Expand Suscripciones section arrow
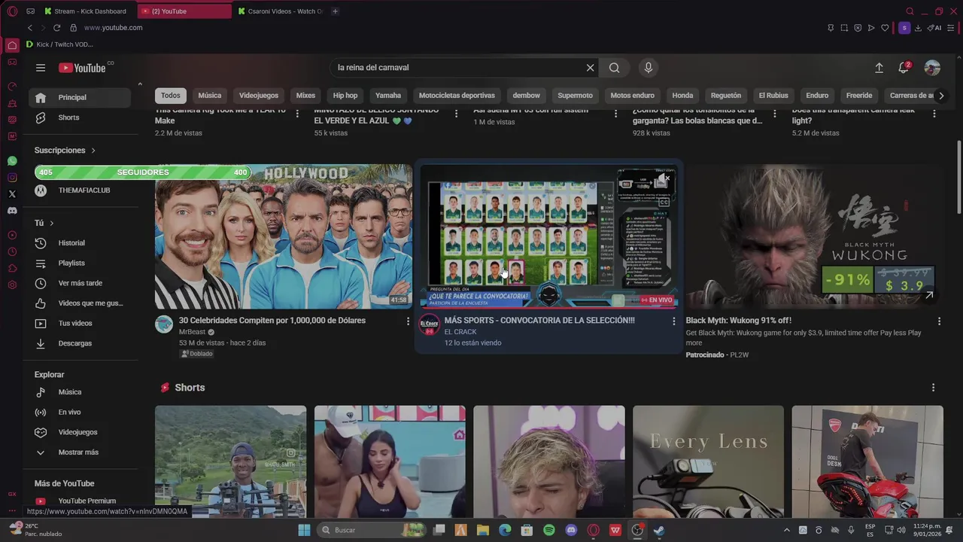The image size is (963, 542). 93,151
